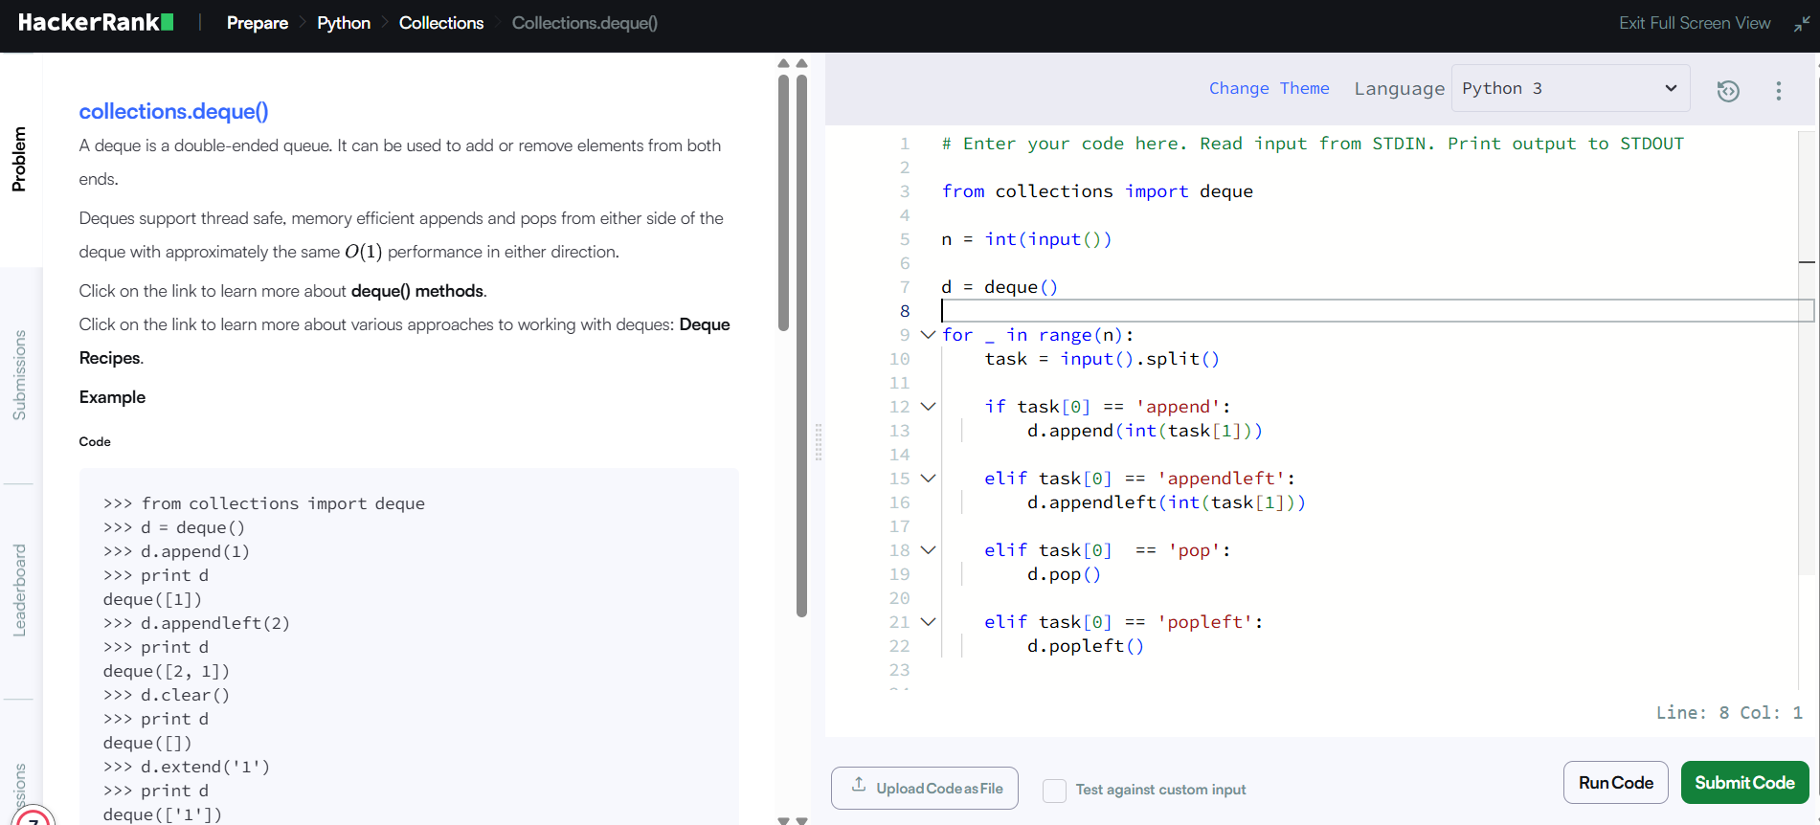Screen dimensions: 1820x825
Task: Collapse the elif popleft block on line 21
Action: (927, 622)
